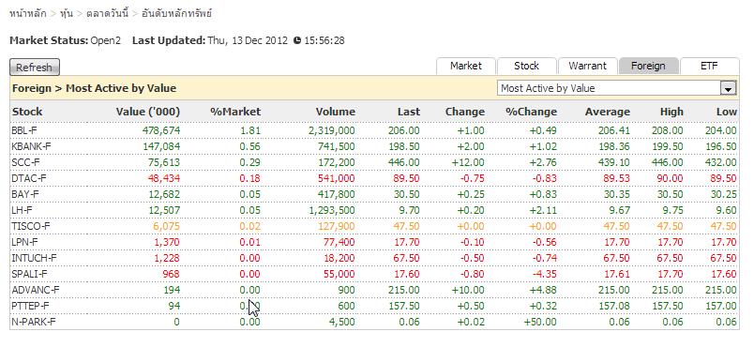
Task: Click the TISCO-F stock symbol
Action: [x=31, y=226]
